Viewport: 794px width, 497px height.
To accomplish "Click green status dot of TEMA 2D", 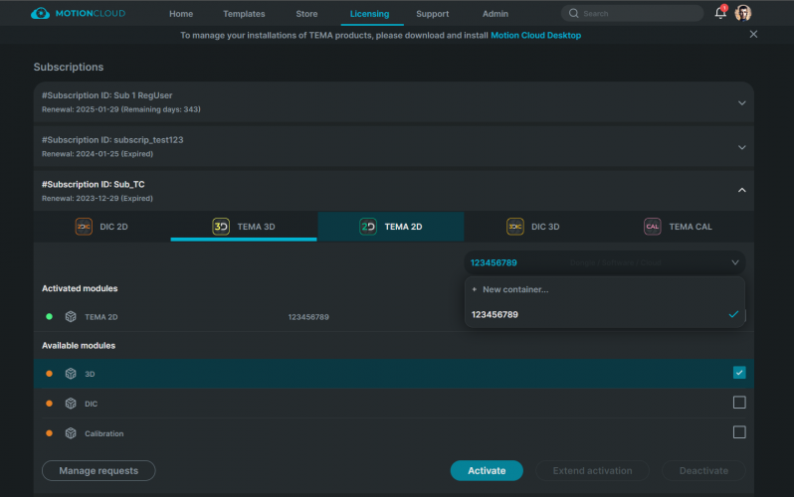I will [x=49, y=317].
